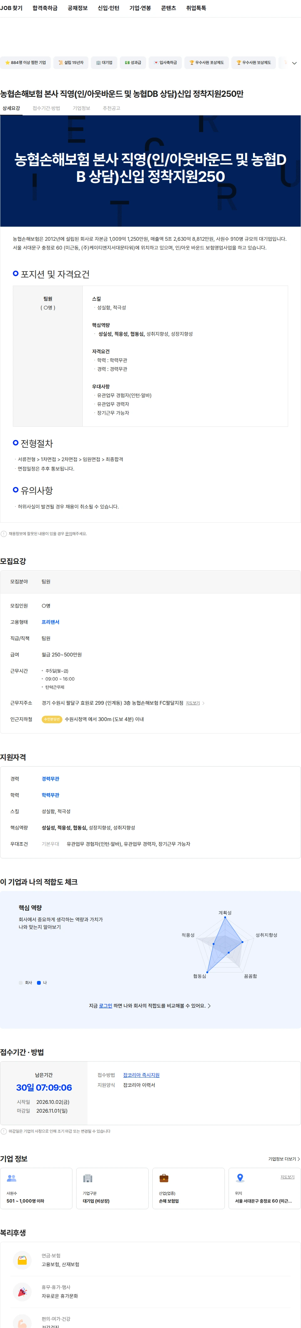Click the 문의 link for wrong information

(69, 534)
